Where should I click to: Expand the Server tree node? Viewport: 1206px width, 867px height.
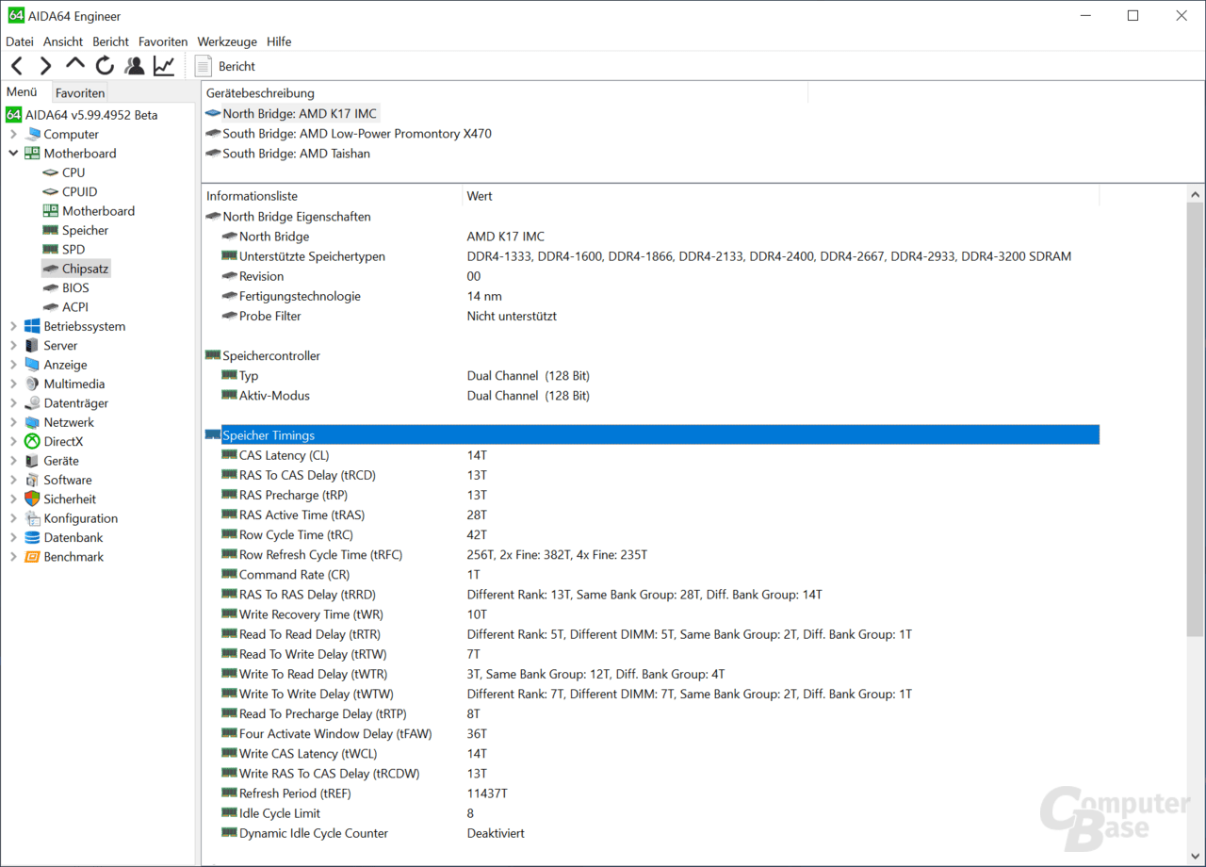(x=13, y=346)
